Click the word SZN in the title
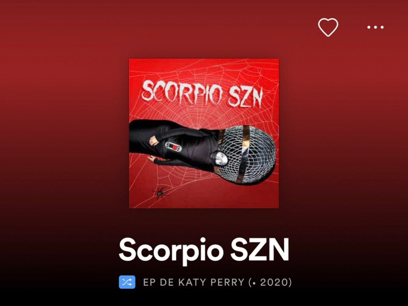408x306 pixels. pos(260,250)
